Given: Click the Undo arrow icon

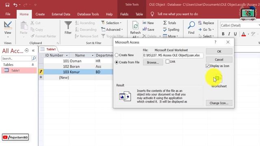Looking at the screenshot, I should point(15,5).
